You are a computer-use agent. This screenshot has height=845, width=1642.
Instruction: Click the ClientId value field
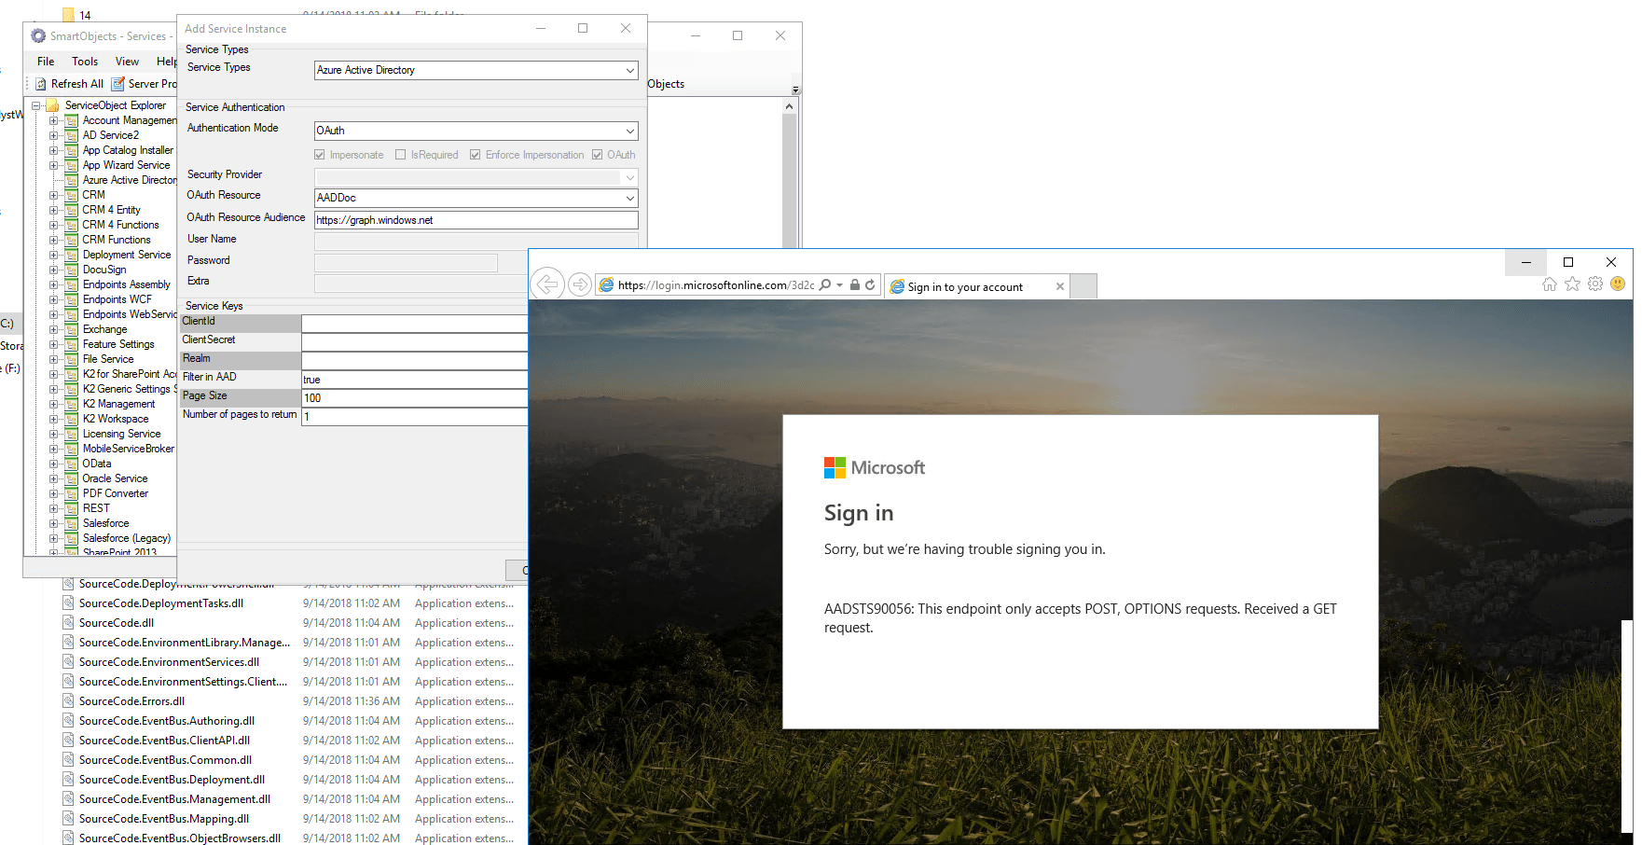click(x=415, y=324)
